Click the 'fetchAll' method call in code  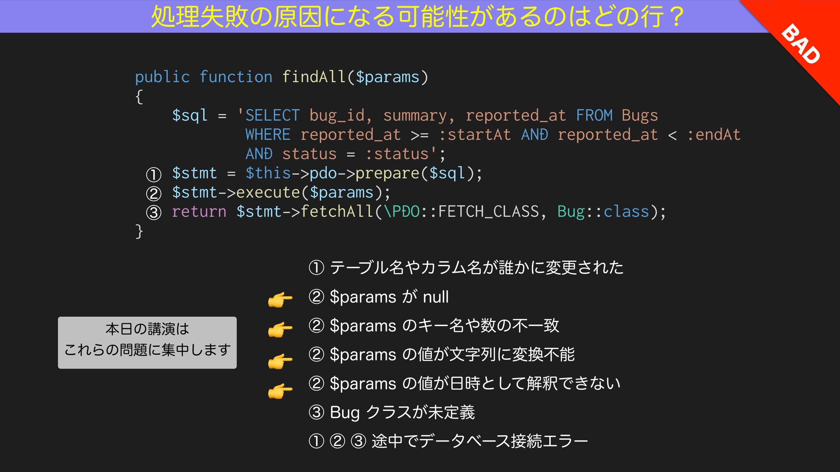click(336, 212)
